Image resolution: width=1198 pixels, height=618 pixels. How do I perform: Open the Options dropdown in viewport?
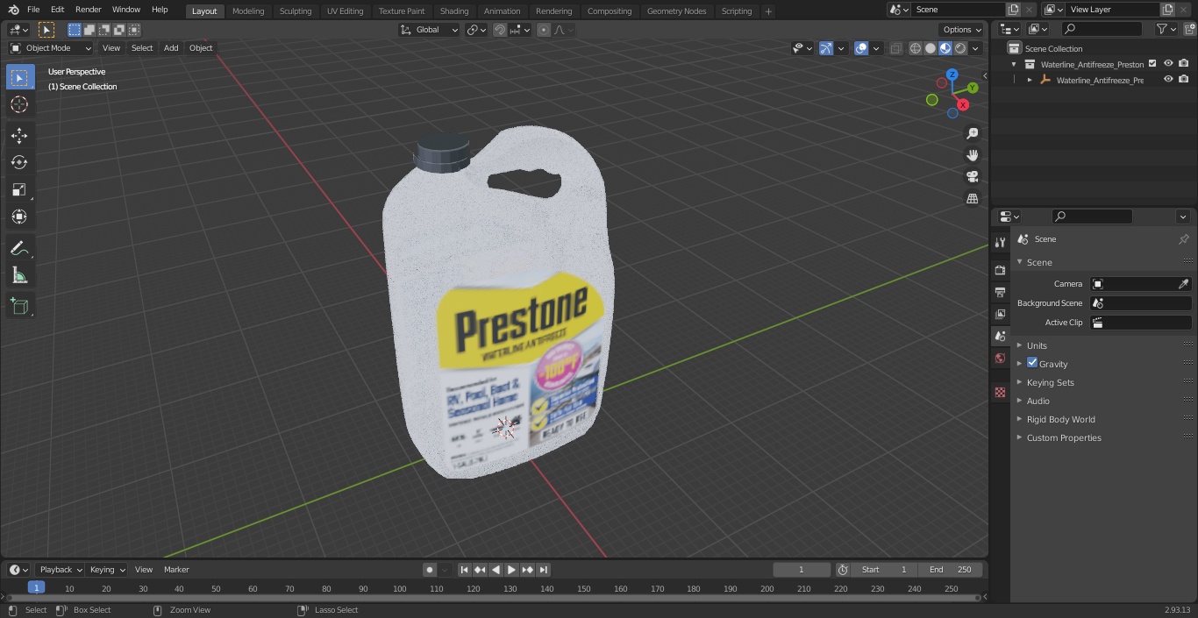[x=963, y=30]
